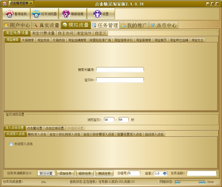The image size is (222, 187).
Task: Click the 添加任务 button
Action: [66, 173]
